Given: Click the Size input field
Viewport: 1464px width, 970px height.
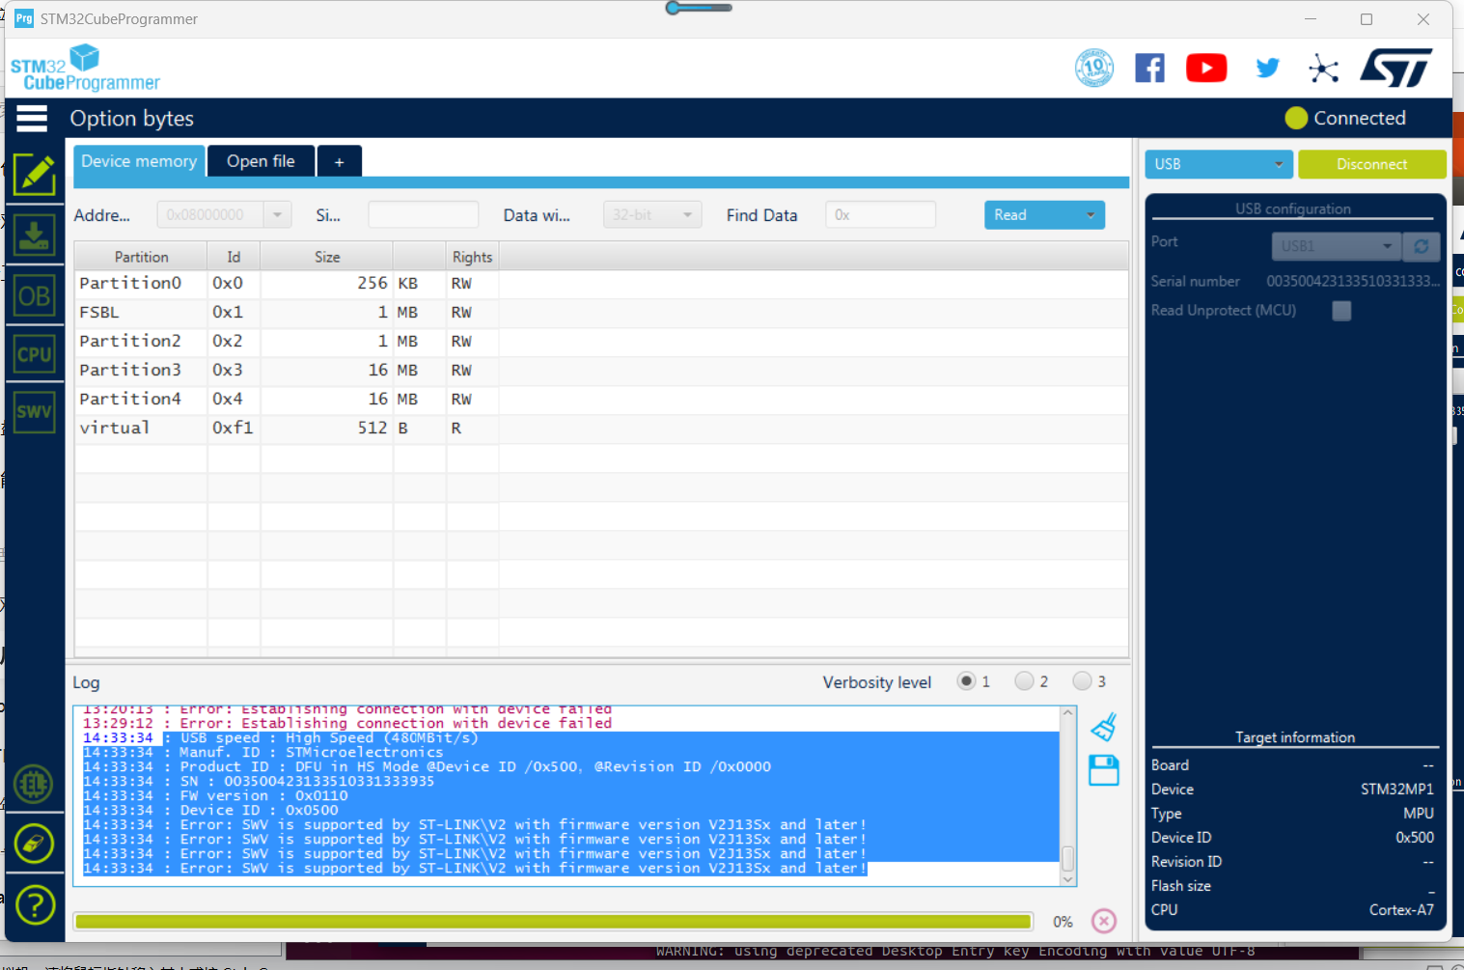Looking at the screenshot, I should [424, 215].
